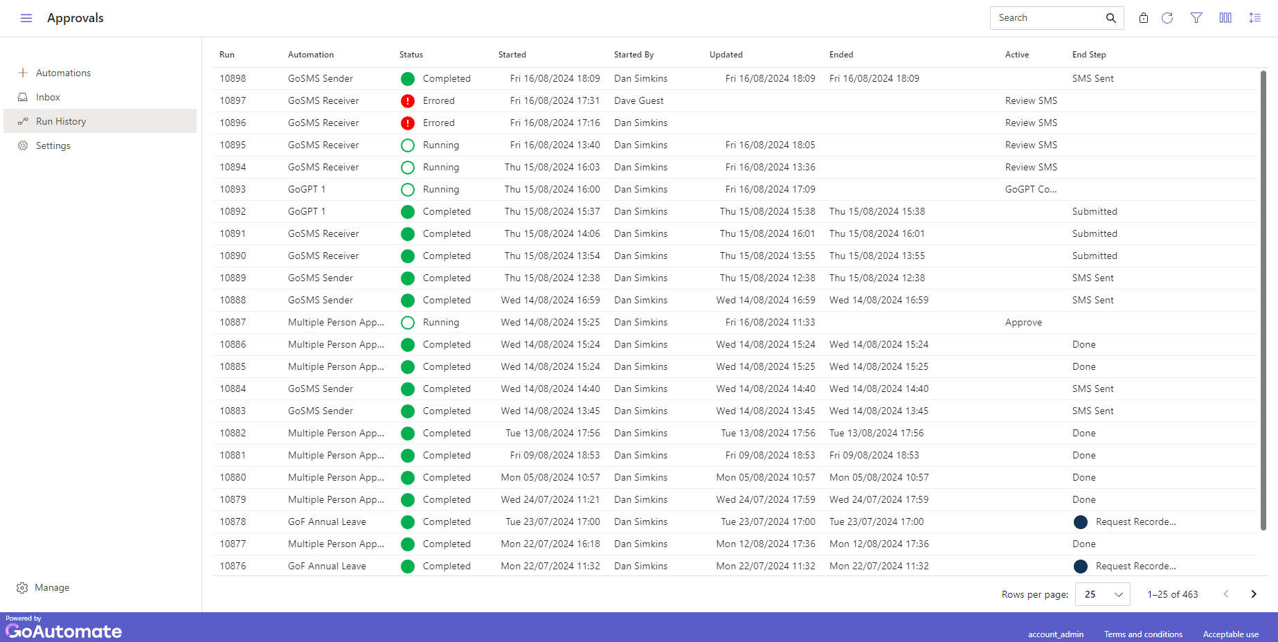Click GoGPT 1 automation for run 10893
The image size is (1278, 642).
coord(307,190)
